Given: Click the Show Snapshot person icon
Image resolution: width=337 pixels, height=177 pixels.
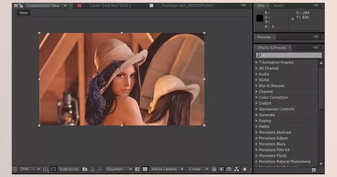Looking at the screenshot, I should point(93,169).
